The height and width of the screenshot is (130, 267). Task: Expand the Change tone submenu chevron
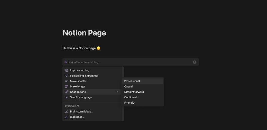(x=117, y=92)
